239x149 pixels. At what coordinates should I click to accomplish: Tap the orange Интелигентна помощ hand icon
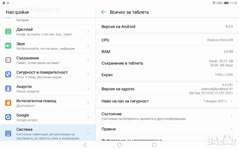[x=8, y=103]
